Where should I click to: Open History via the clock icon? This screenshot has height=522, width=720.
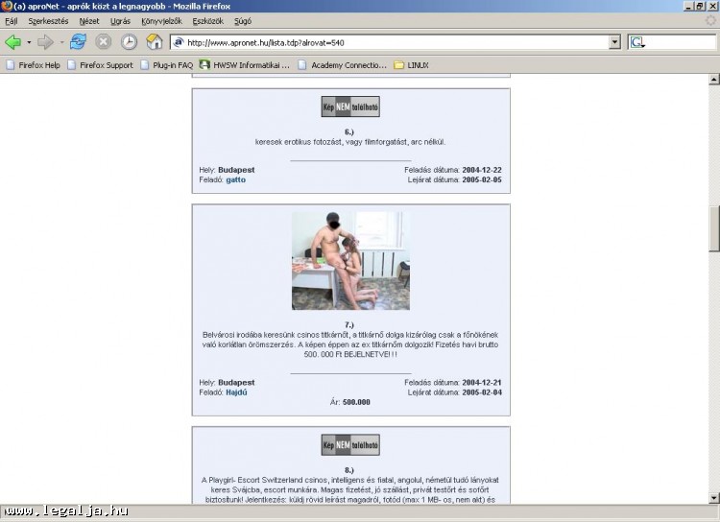coord(129,42)
